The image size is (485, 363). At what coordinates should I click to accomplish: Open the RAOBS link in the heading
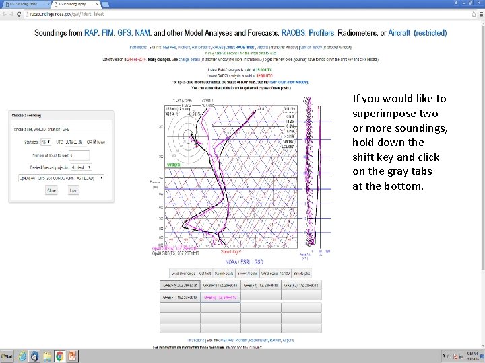click(293, 33)
